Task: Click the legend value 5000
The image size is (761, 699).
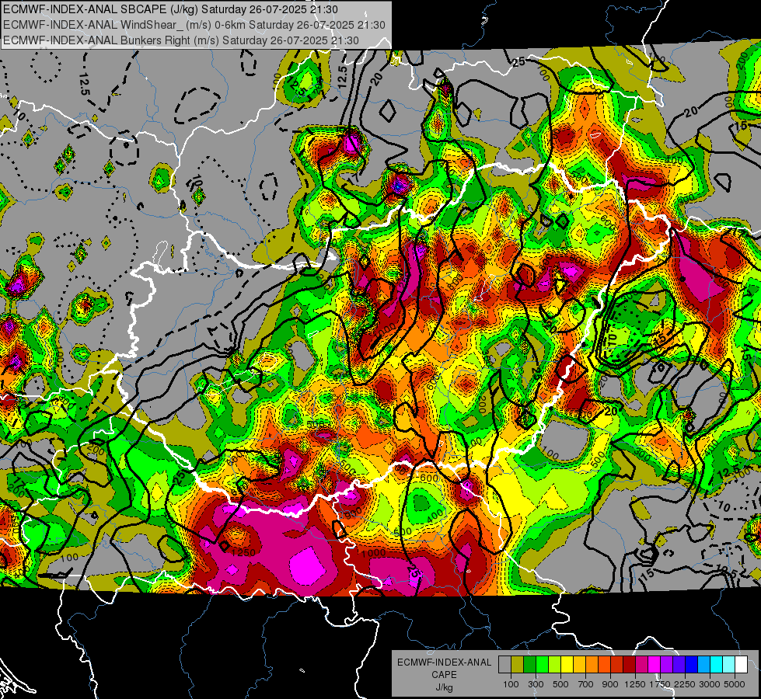Action: coord(735,684)
